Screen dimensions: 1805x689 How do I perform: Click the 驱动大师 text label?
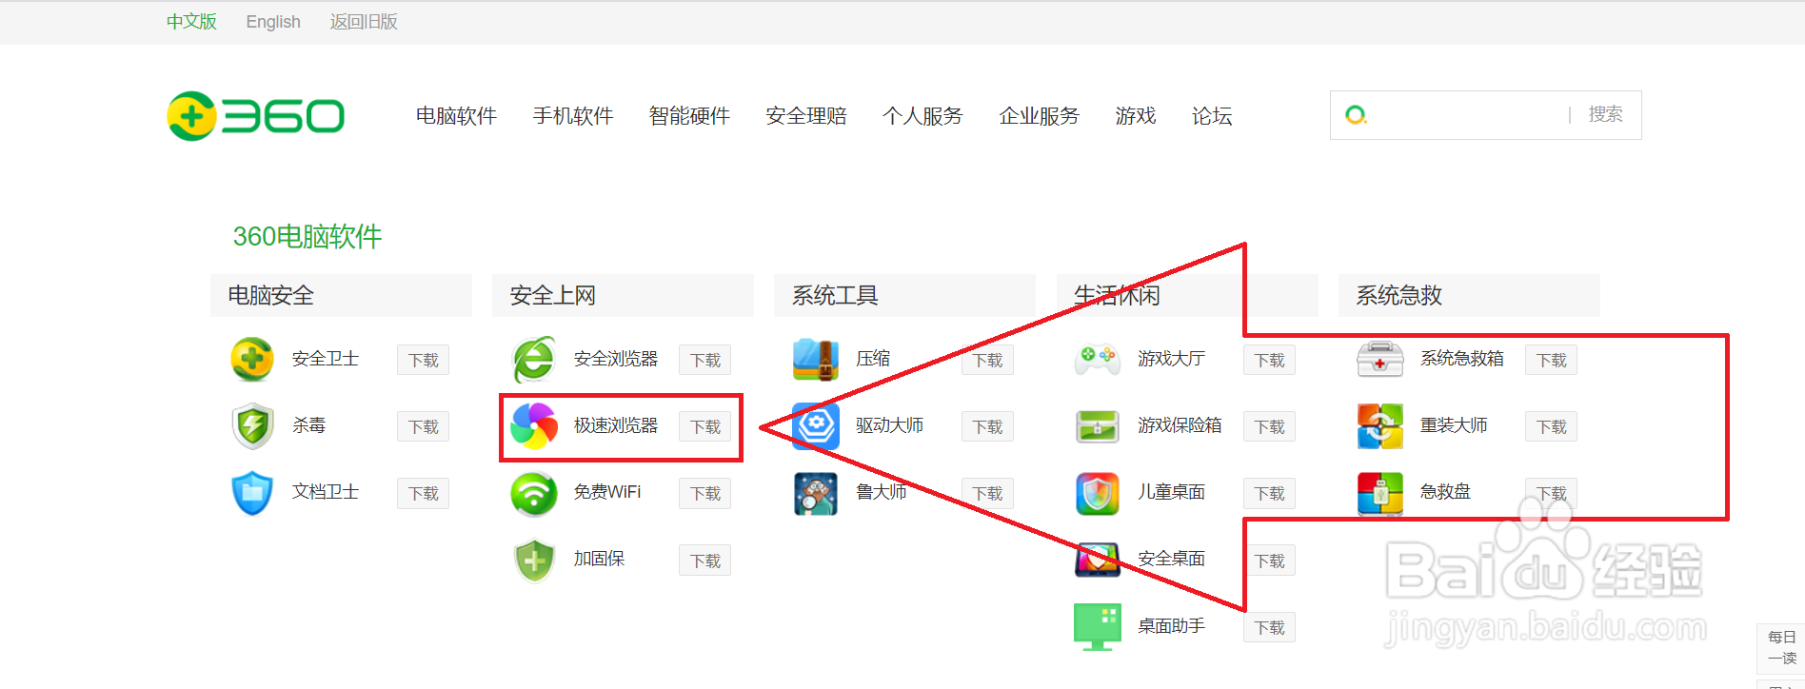[889, 425]
